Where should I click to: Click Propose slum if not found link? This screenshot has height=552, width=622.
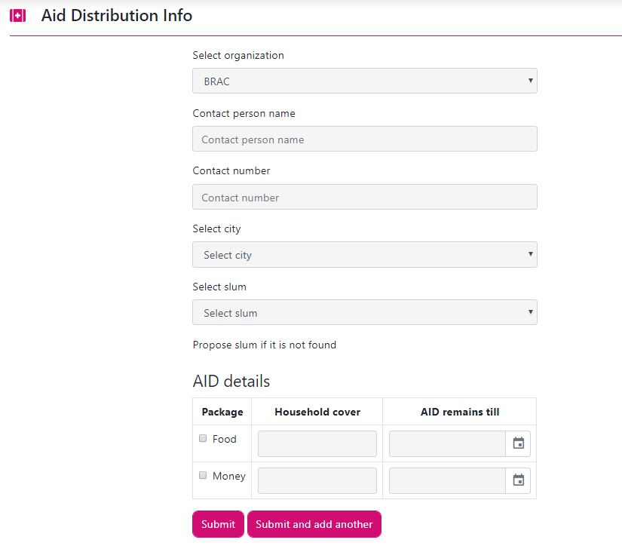(x=264, y=345)
